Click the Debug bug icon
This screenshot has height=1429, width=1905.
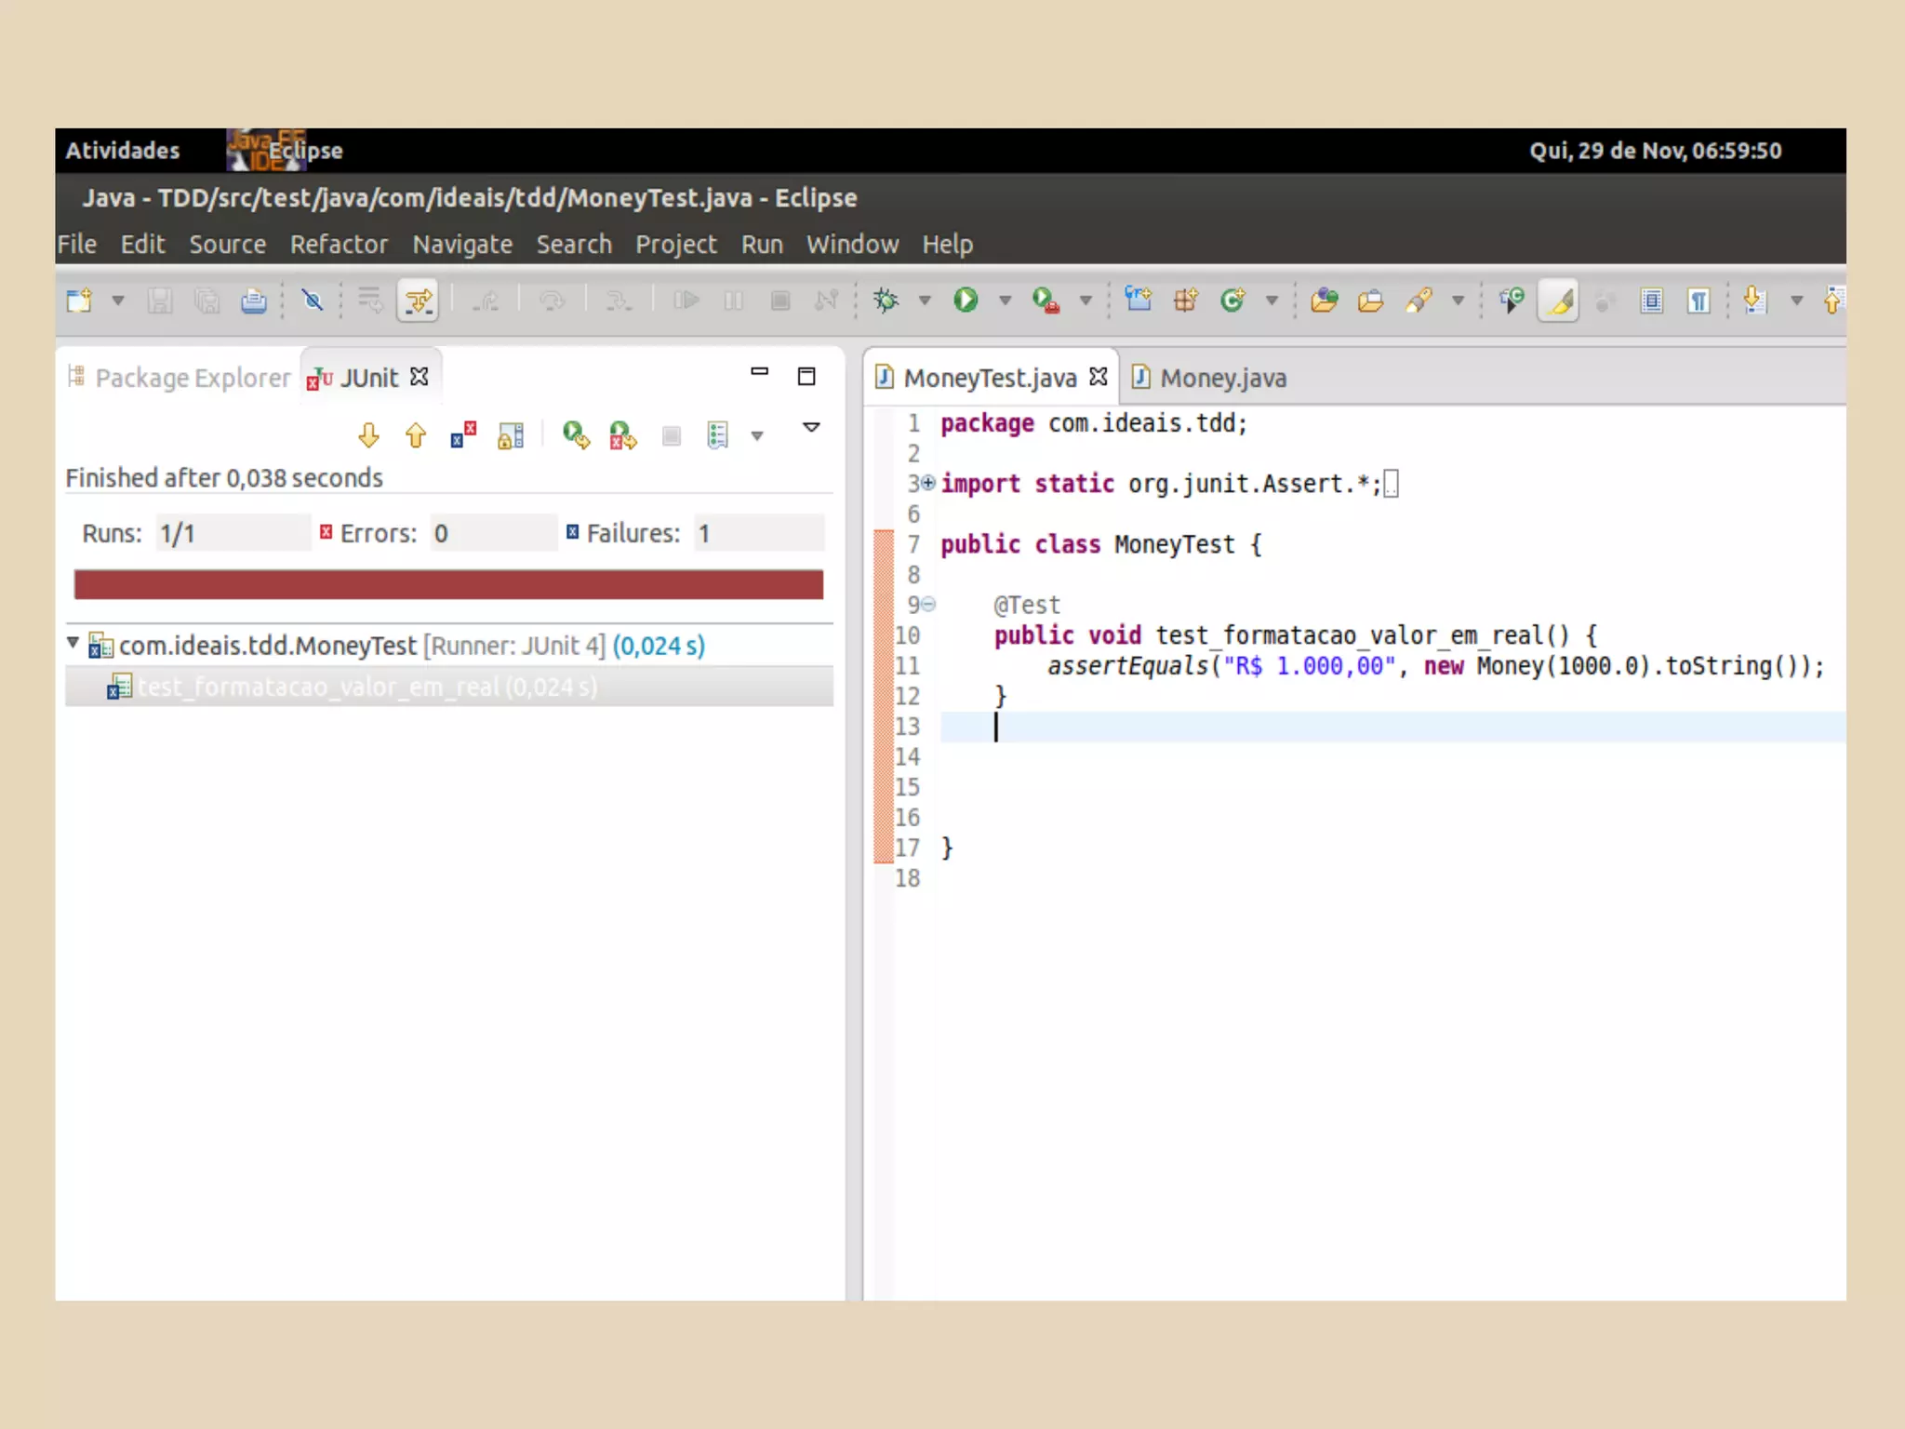click(x=886, y=300)
